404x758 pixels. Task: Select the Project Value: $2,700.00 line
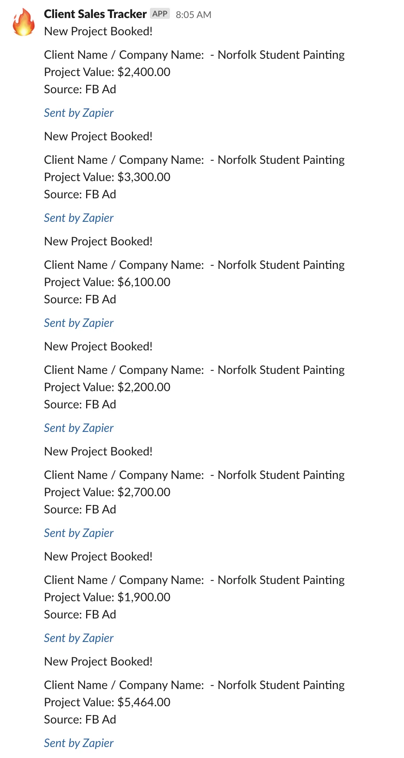point(107,492)
